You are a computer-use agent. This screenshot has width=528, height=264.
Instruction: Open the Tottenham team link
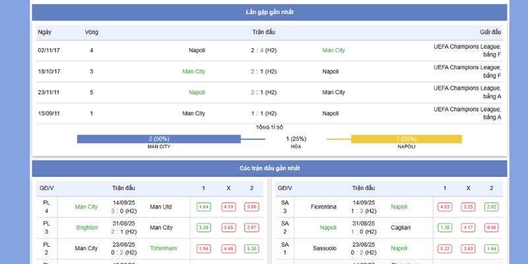point(164,248)
